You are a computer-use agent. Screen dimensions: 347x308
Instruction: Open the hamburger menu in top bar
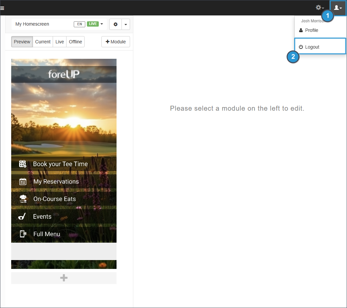point(2,8)
